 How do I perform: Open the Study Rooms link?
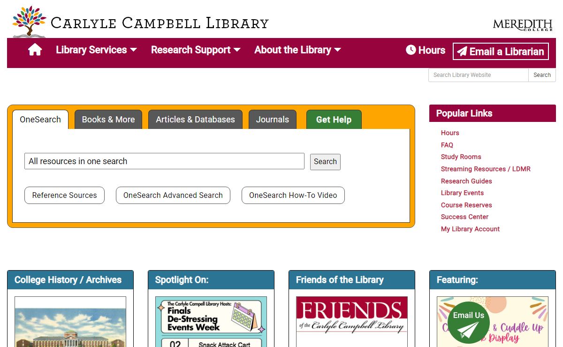click(461, 157)
